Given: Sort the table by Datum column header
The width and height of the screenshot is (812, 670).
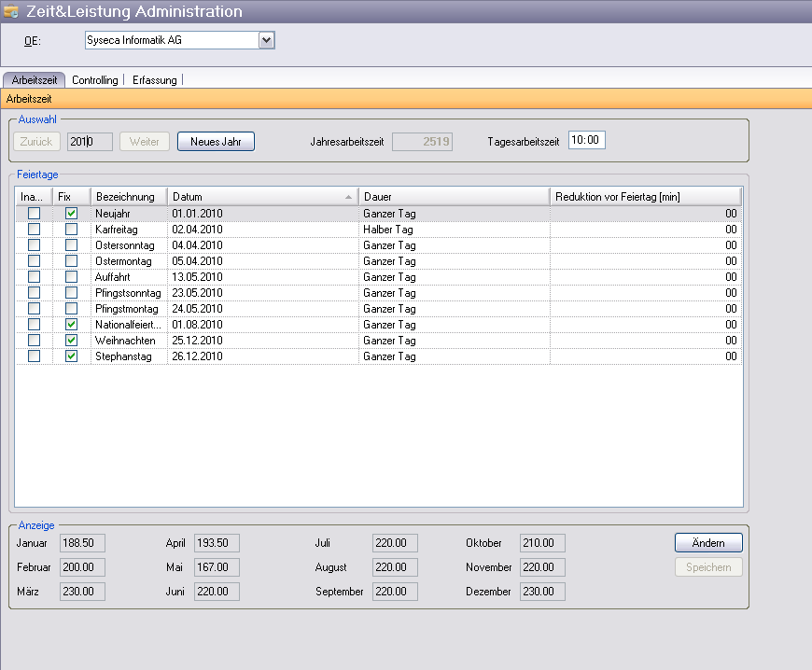Looking at the screenshot, I should (x=252, y=197).
